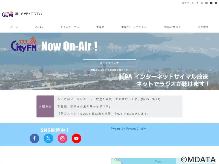Open the YouTube icon in top header

click(x=211, y=3)
